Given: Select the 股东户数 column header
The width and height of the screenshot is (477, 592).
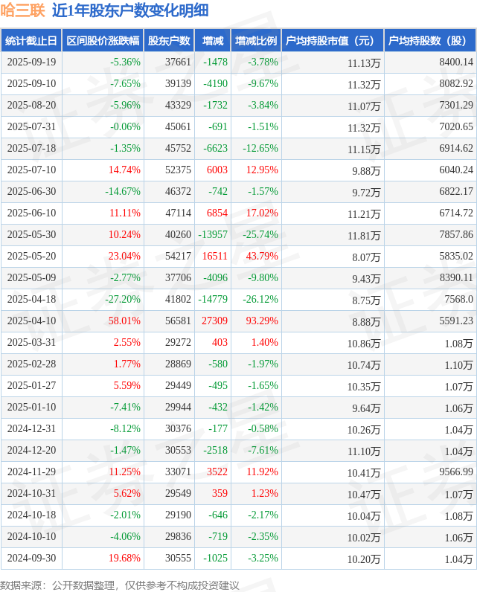Looking at the screenshot, I should click(x=169, y=41).
